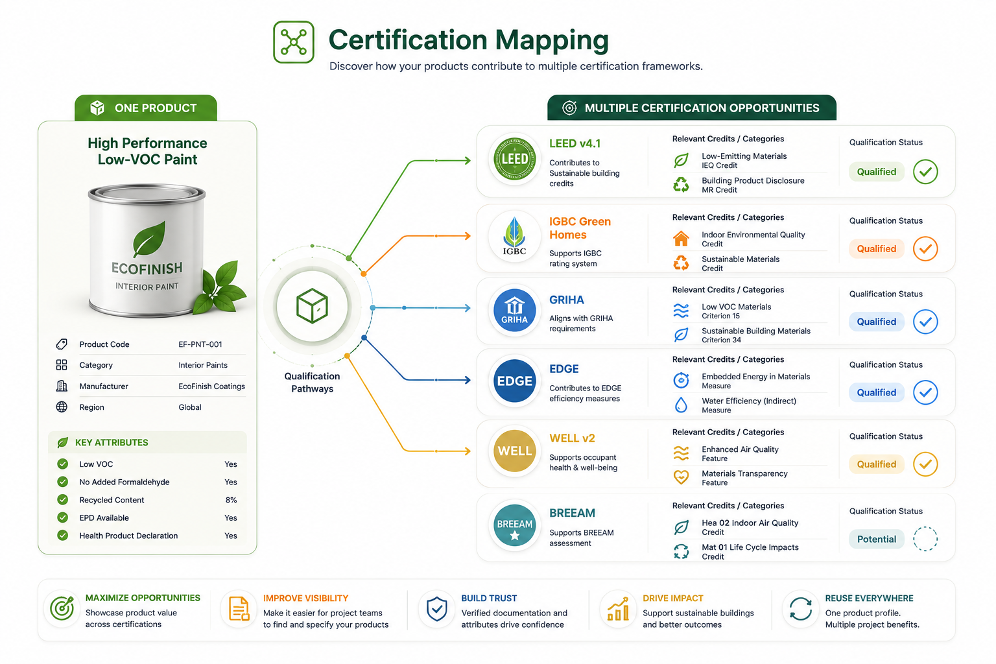Viewport: 996px width, 664px height.
Task: Click the IGBC logo
Action: (x=515, y=236)
